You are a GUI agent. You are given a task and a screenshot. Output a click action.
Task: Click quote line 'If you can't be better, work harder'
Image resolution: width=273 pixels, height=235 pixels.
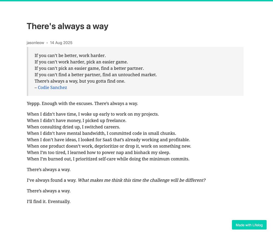(x=70, y=55)
